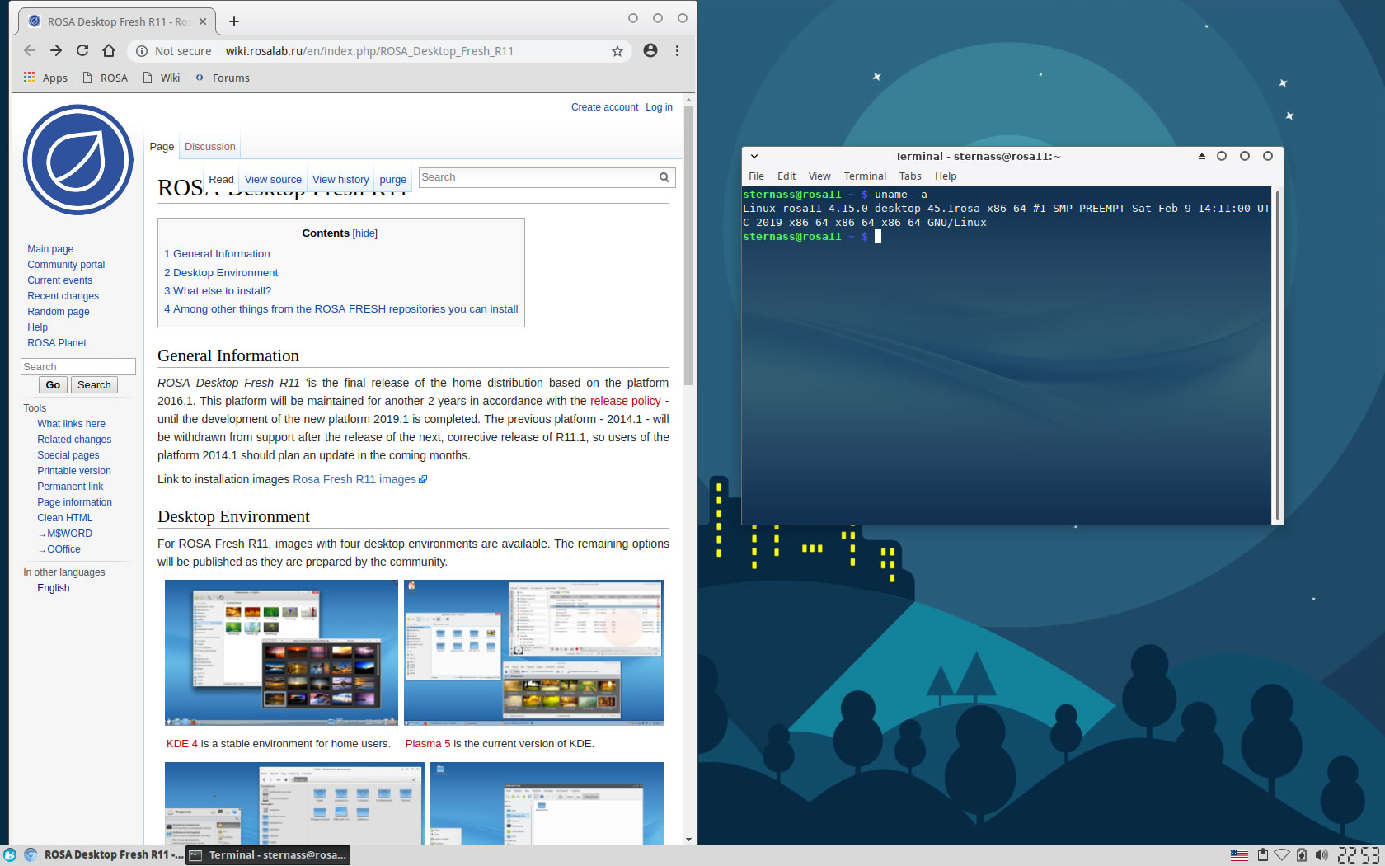Open the Plasma 5 desktop screenshot thumbnail
The width and height of the screenshot is (1385, 866).
click(x=534, y=652)
